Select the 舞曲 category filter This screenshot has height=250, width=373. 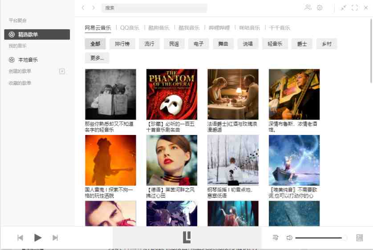coord(223,44)
